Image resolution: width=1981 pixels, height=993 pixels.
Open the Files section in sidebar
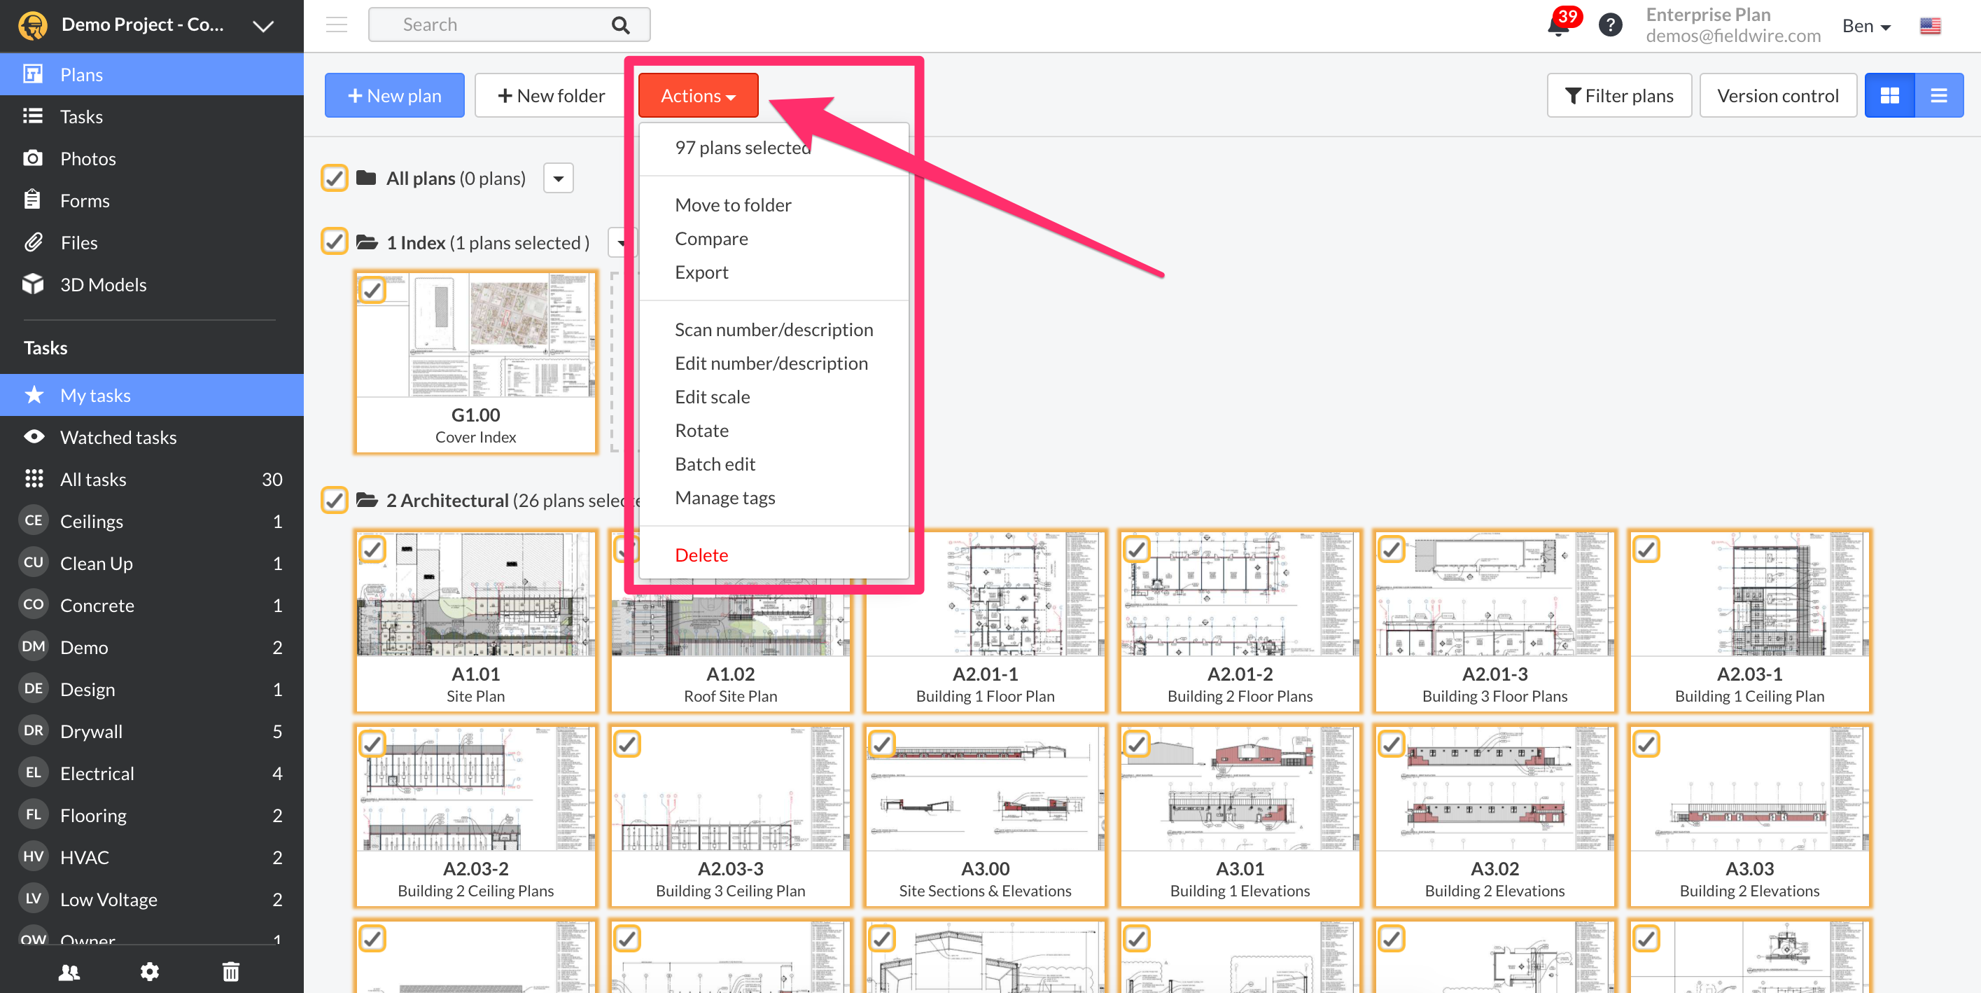[151, 242]
